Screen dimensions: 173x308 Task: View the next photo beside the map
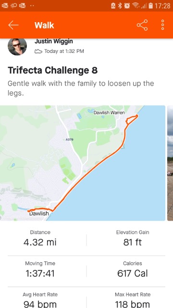170,163
